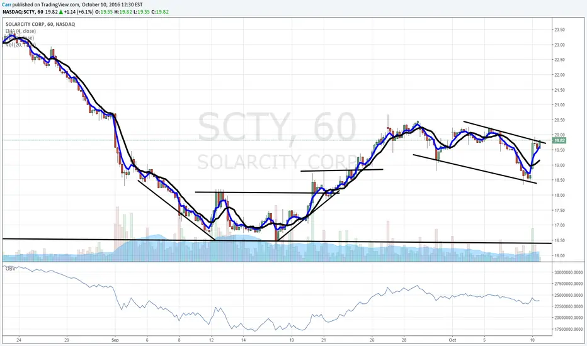Click the "Sep" date axis label

115,340
